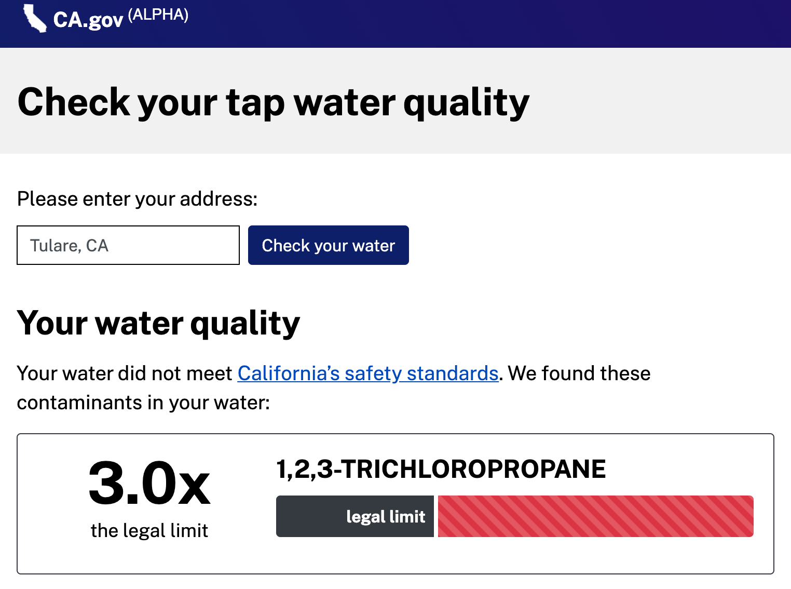Click the contaminants warning sentence
The width and height of the screenshot is (791, 589).
[x=334, y=387]
